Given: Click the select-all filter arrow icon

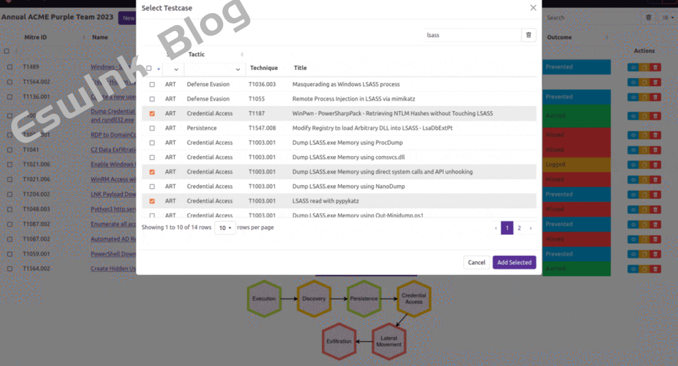Looking at the screenshot, I should click(159, 69).
